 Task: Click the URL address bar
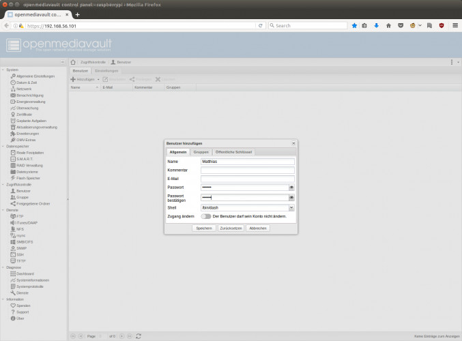[141, 26]
